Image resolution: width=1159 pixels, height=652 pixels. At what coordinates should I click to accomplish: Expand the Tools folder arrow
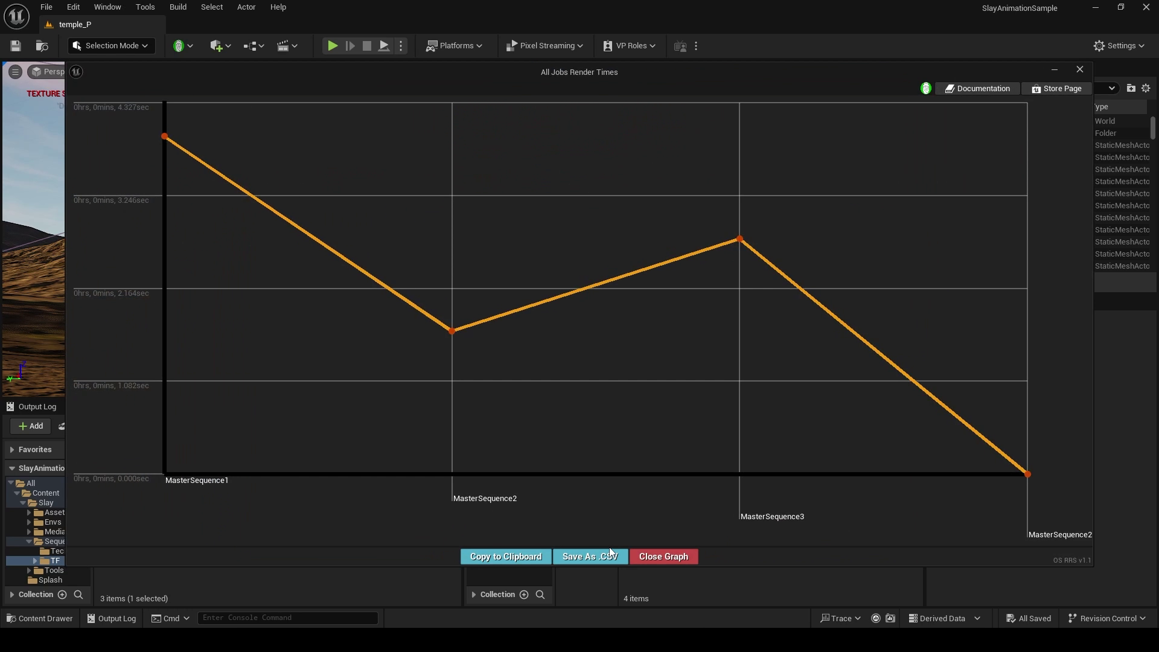[29, 570]
